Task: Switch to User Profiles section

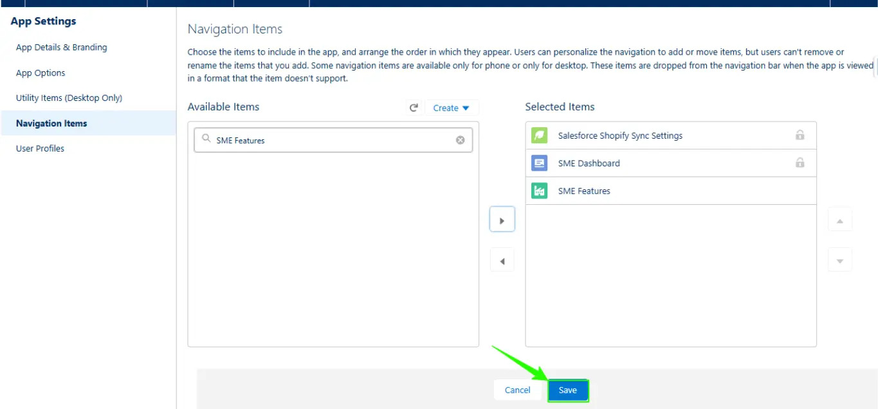Action: coord(40,148)
